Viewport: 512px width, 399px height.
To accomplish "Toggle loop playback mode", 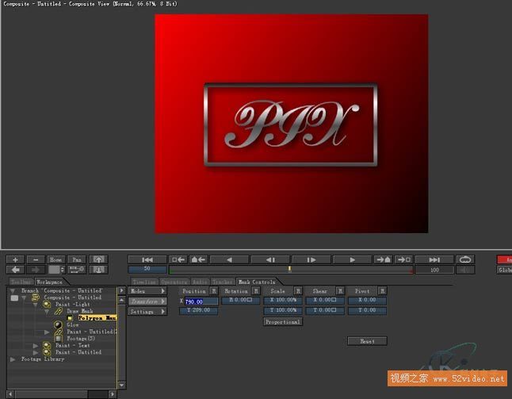I will tap(465, 259).
